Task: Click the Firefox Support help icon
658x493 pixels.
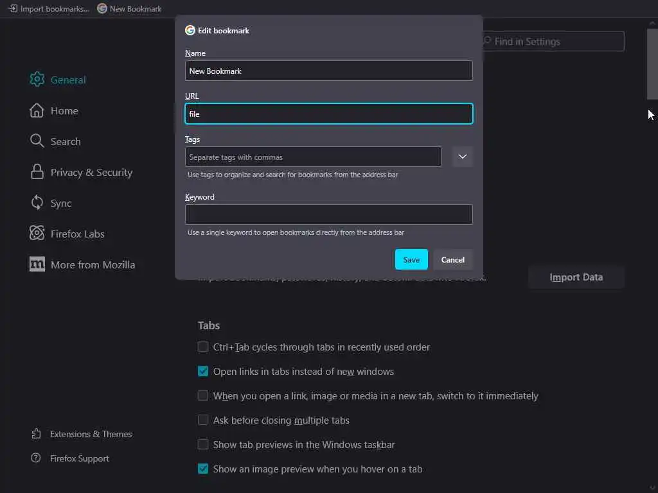Action: click(36, 458)
